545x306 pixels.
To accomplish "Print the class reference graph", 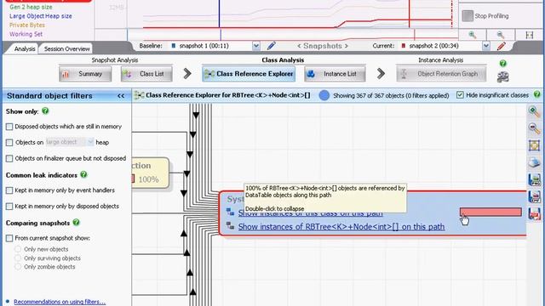I will (534, 162).
